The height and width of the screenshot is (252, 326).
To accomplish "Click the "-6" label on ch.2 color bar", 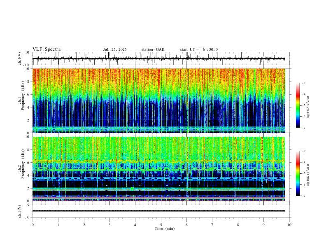I will (304, 184).
